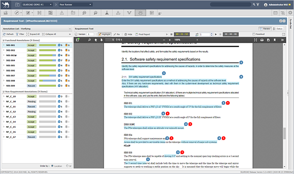The width and height of the screenshot is (294, 174).
Task: Go to previous page with up arrow
Action: [x=96, y=40]
